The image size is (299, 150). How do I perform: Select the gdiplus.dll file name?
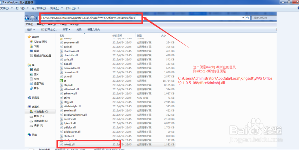click(x=70, y=127)
